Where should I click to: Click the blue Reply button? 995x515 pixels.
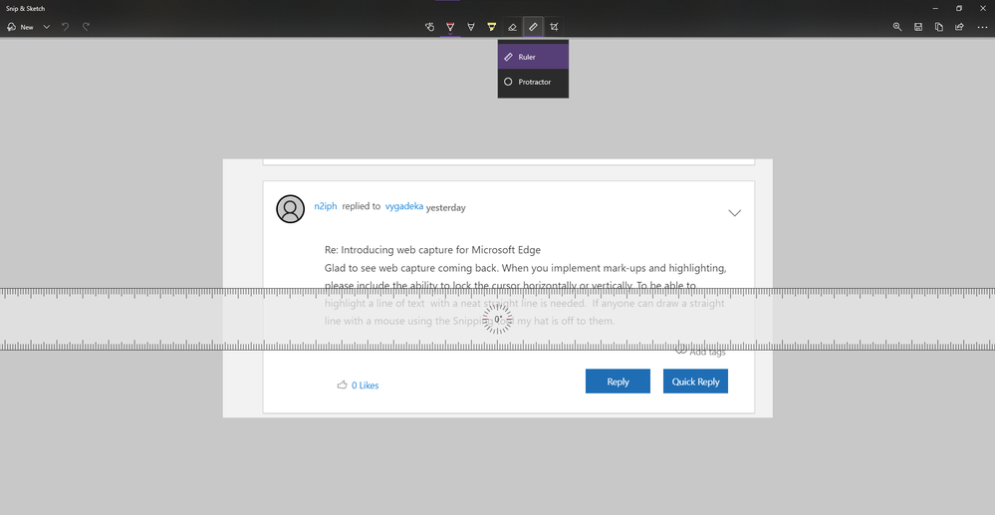click(x=618, y=381)
